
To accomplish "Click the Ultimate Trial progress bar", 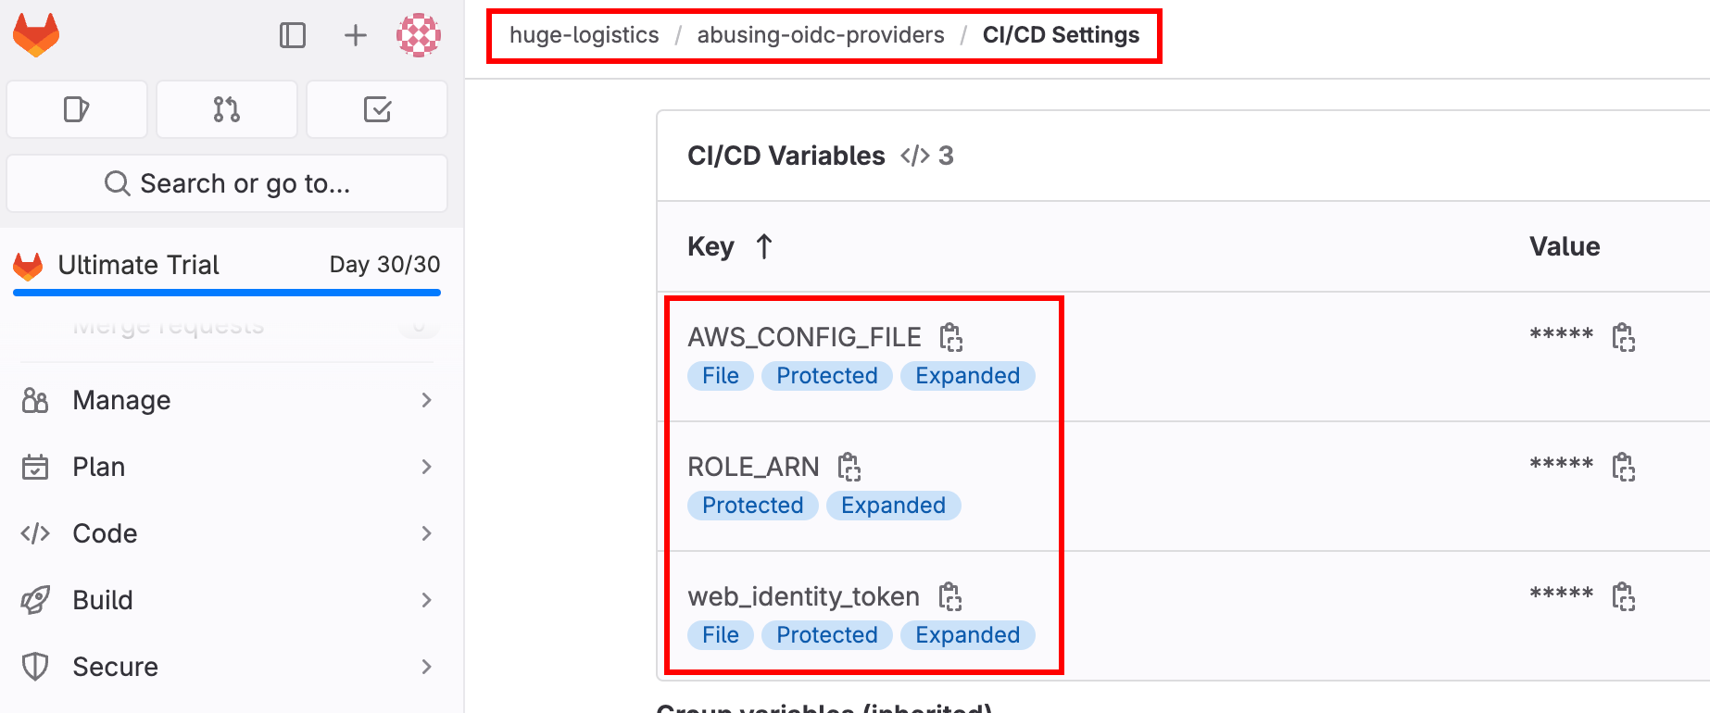I will pos(226,292).
